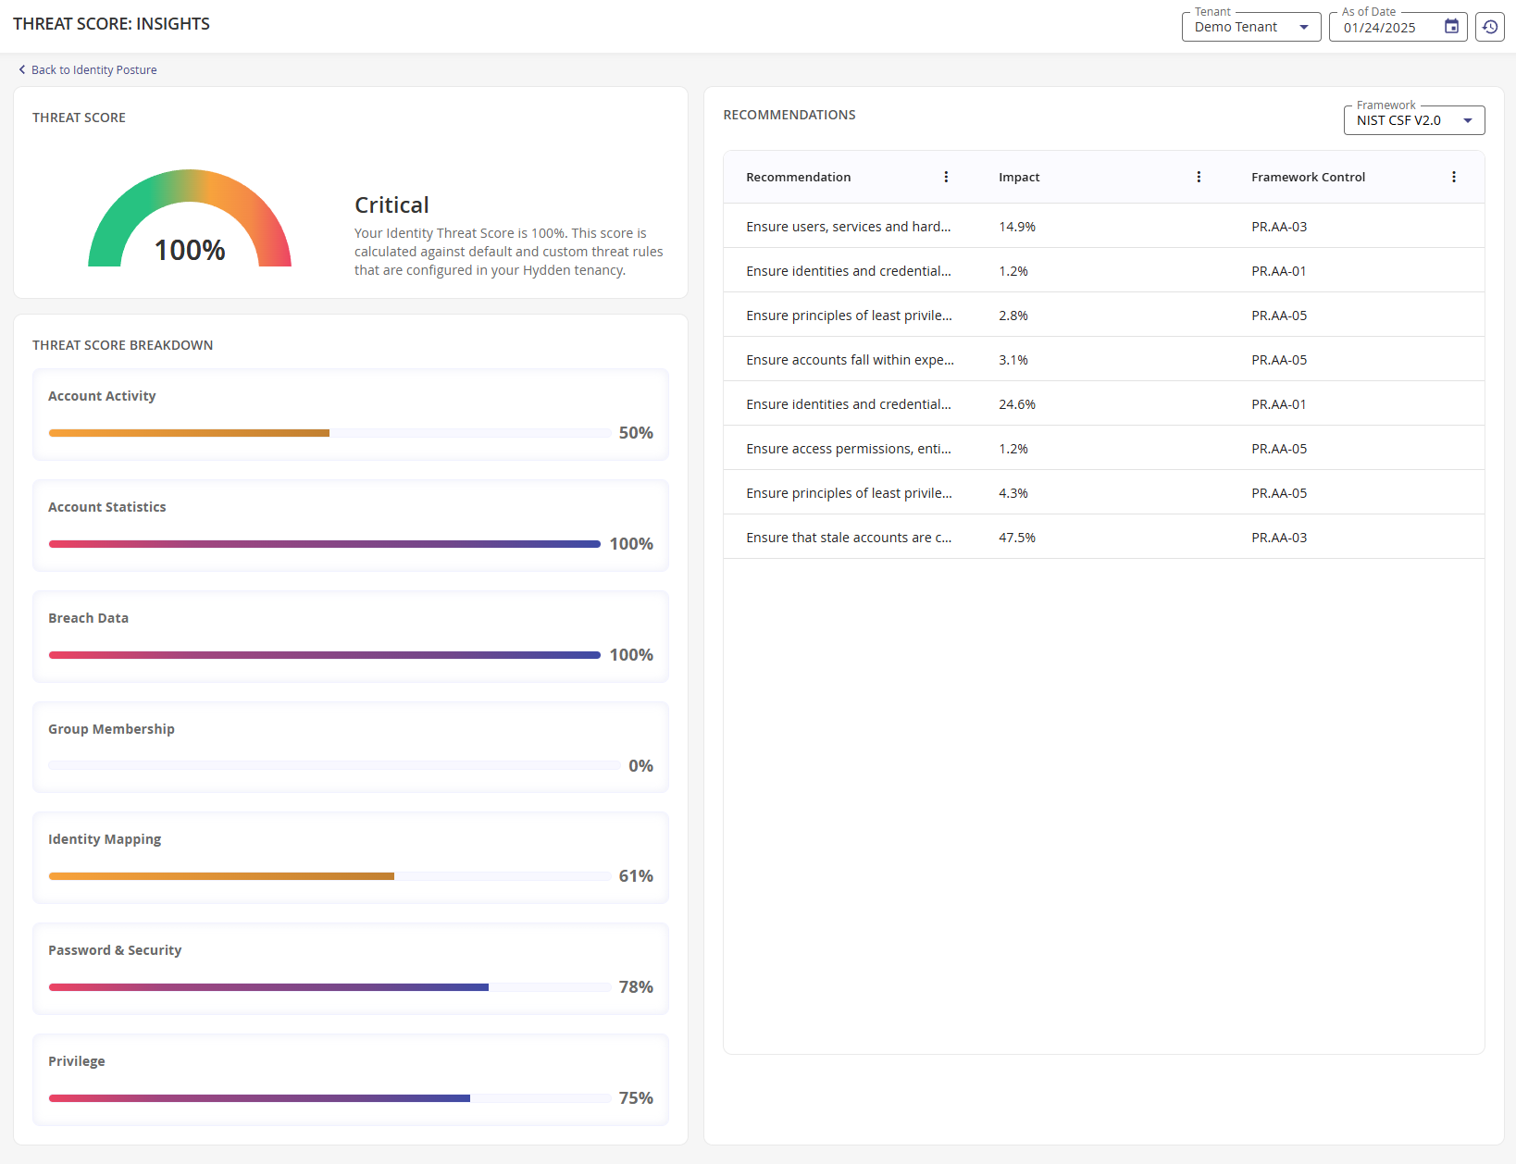This screenshot has width=1516, height=1164.
Task: Click PR.AA-03 in the 14.9% row
Action: [x=1279, y=227]
